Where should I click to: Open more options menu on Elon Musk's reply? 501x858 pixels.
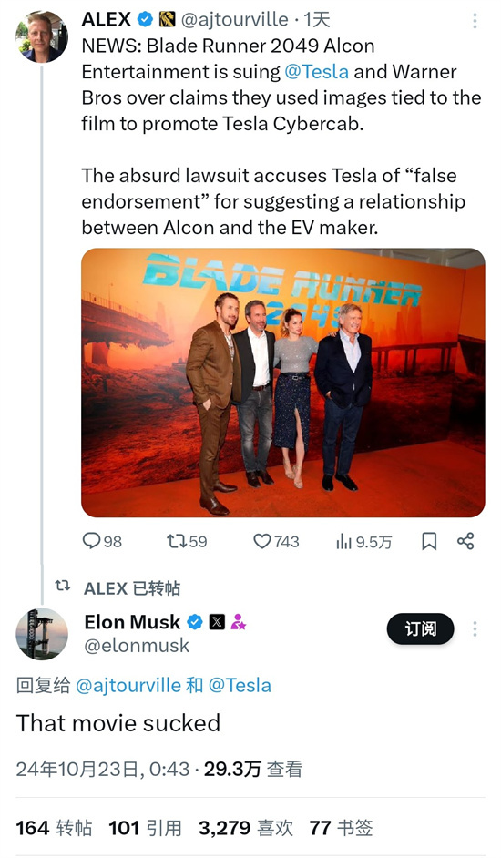coord(475,628)
